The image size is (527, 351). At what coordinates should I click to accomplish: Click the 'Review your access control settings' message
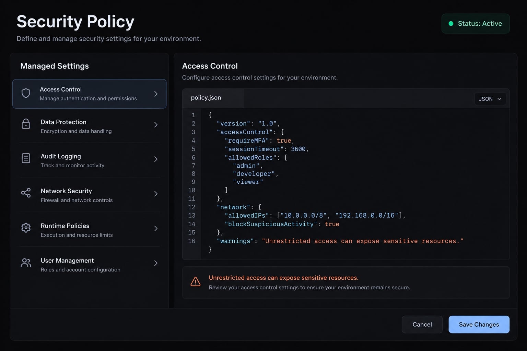[309, 287]
